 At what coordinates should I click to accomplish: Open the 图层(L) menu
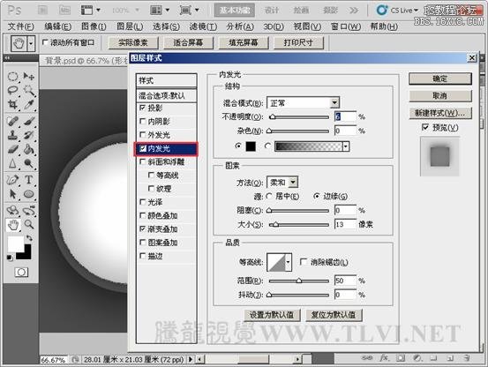pyautogui.click(x=130, y=26)
